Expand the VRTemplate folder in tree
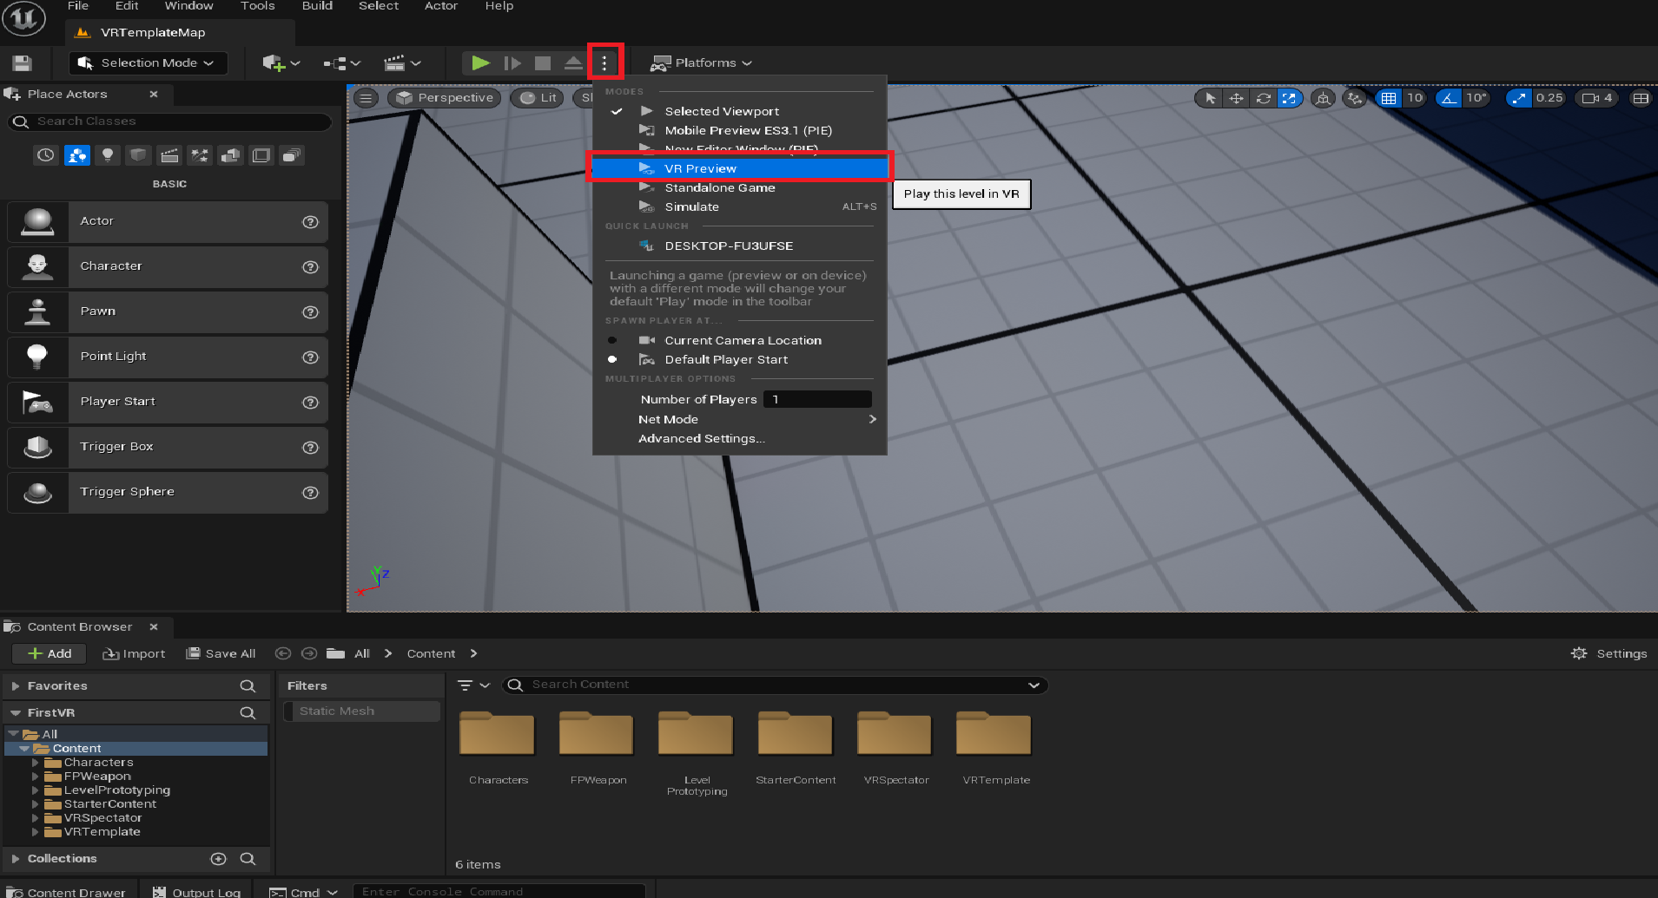 pyautogui.click(x=36, y=832)
